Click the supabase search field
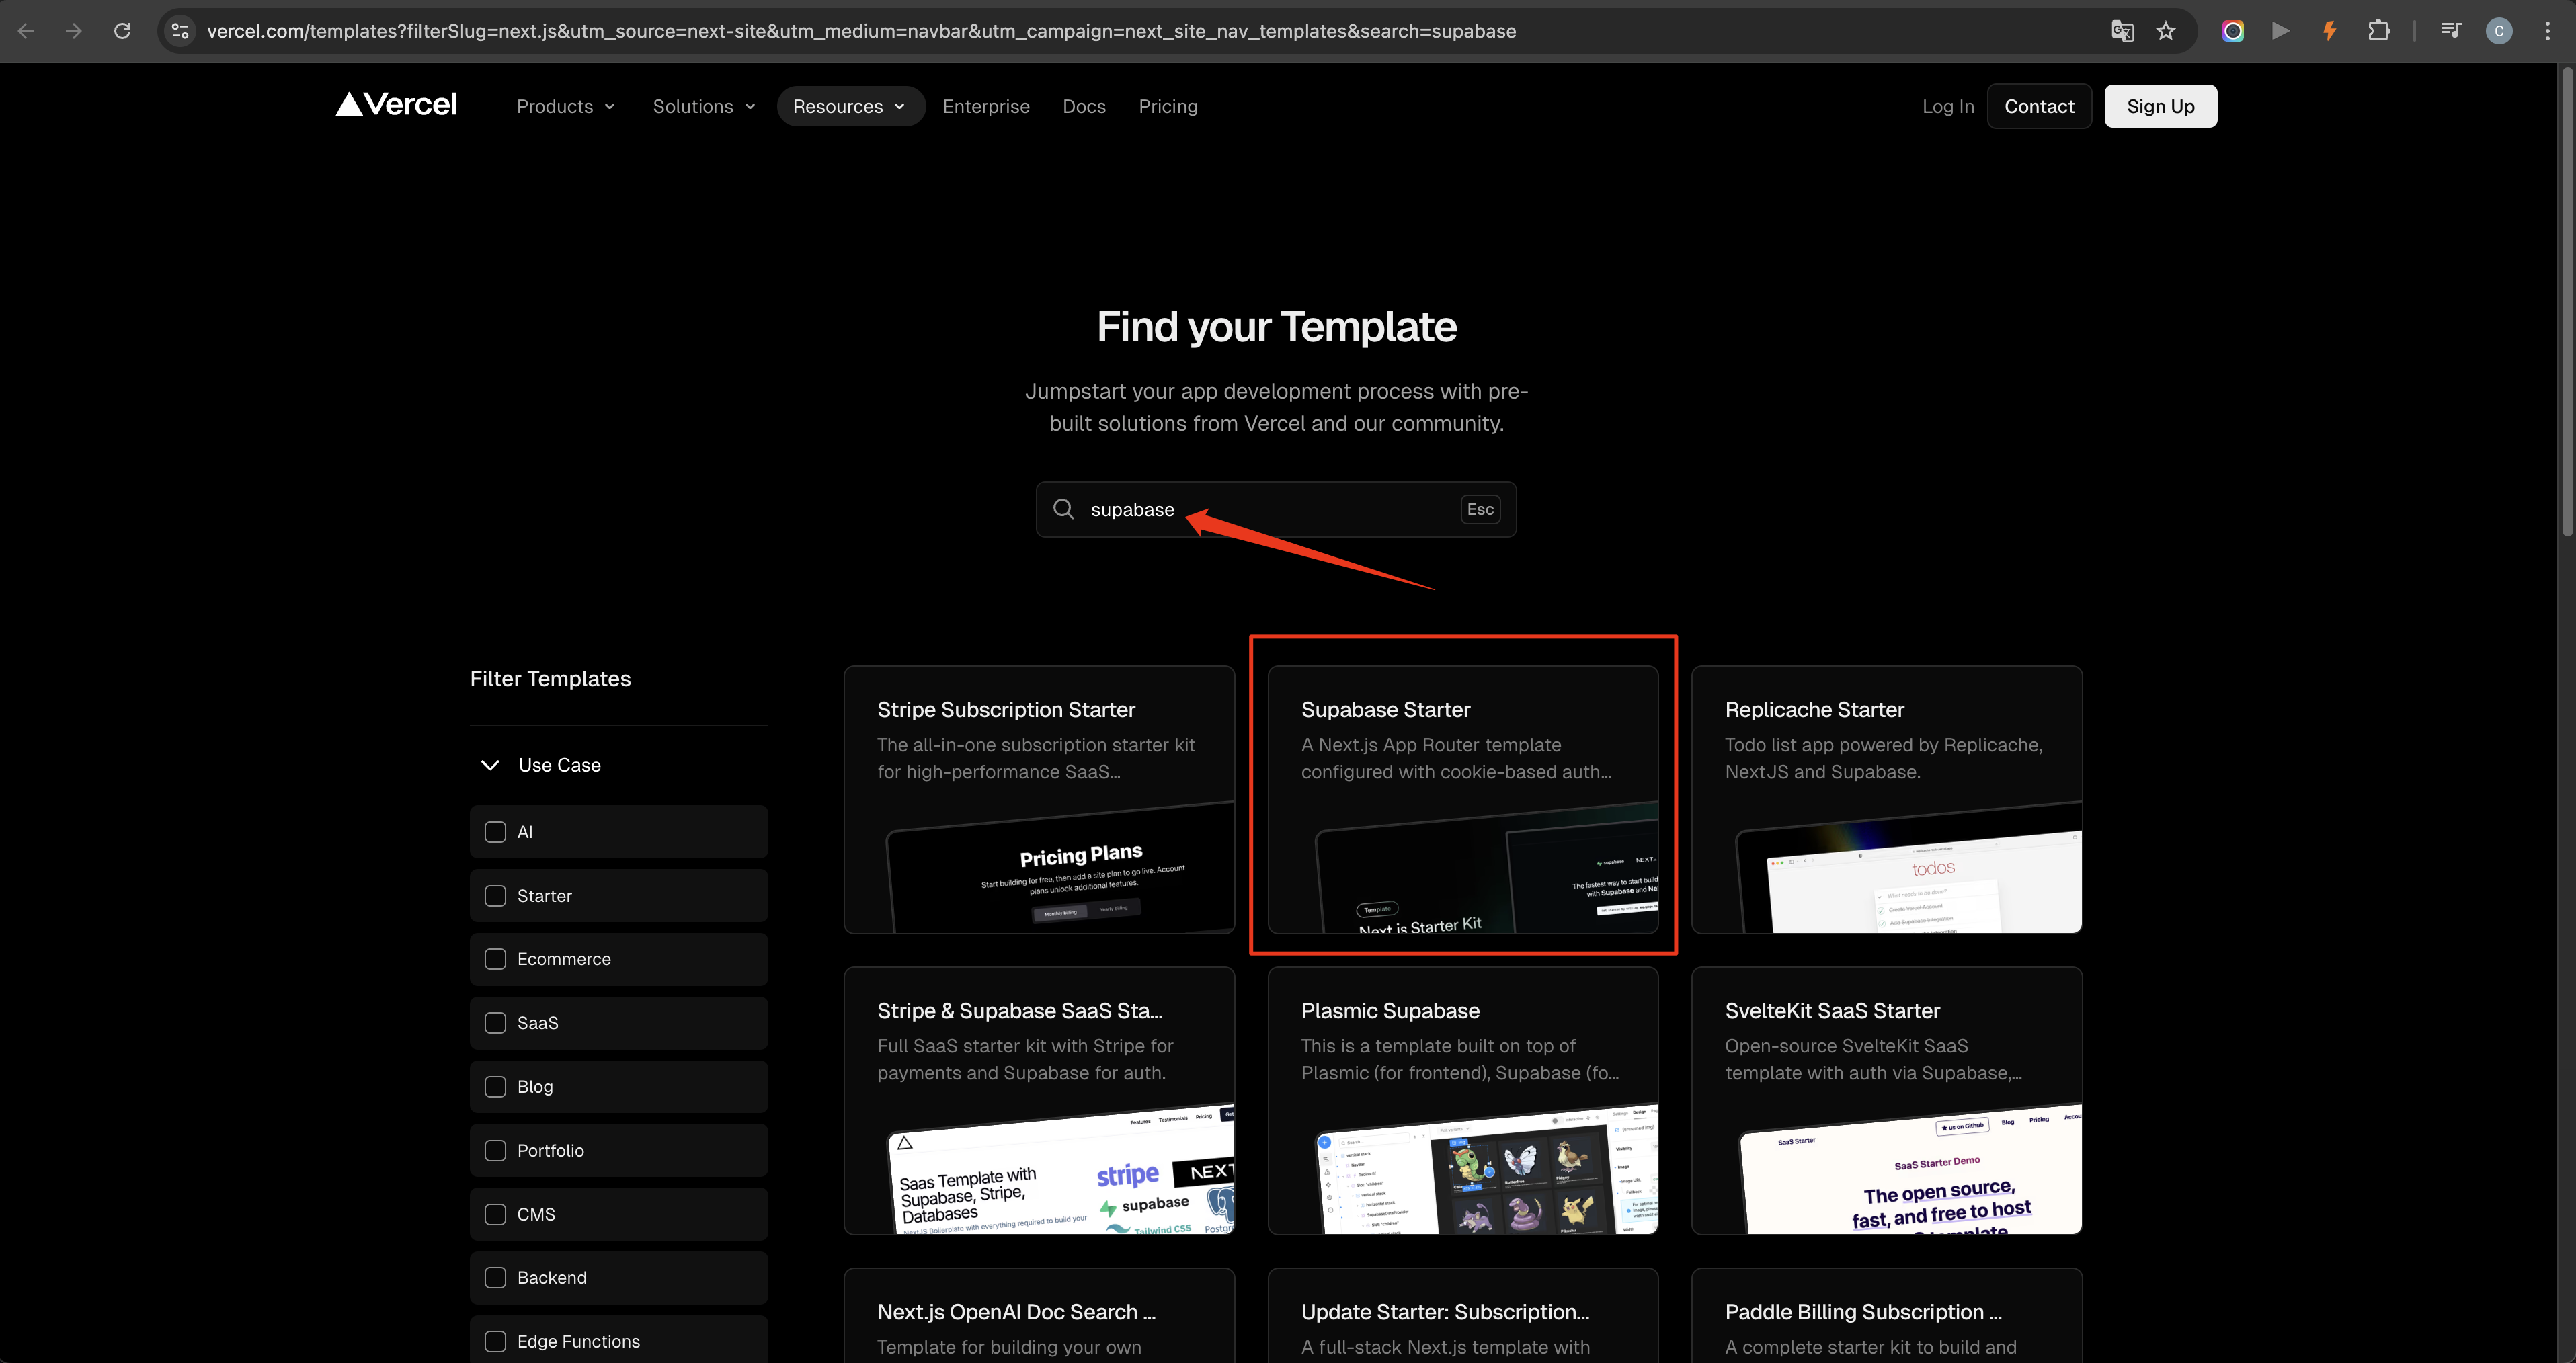 click(1276, 509)
